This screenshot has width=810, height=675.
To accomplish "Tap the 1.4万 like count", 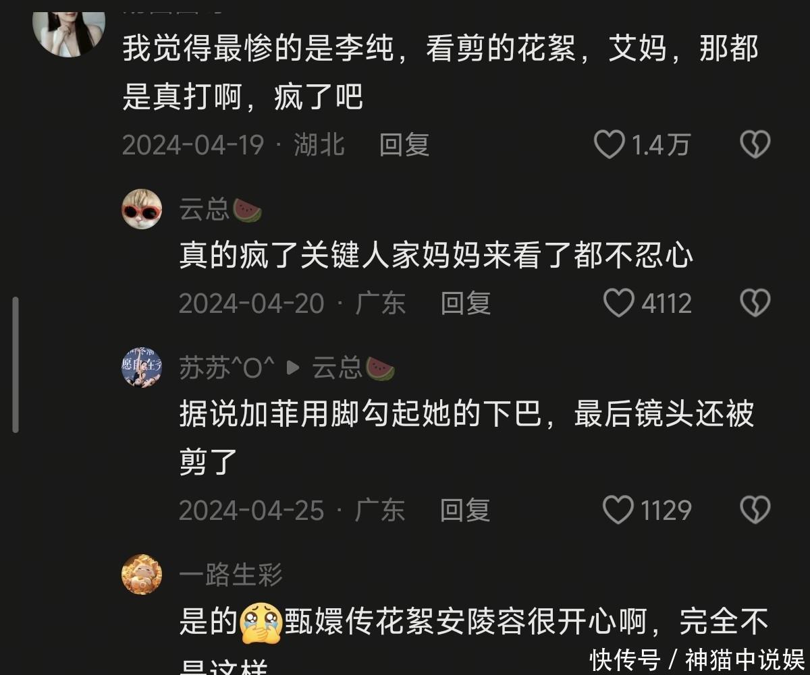I will 661,145.
